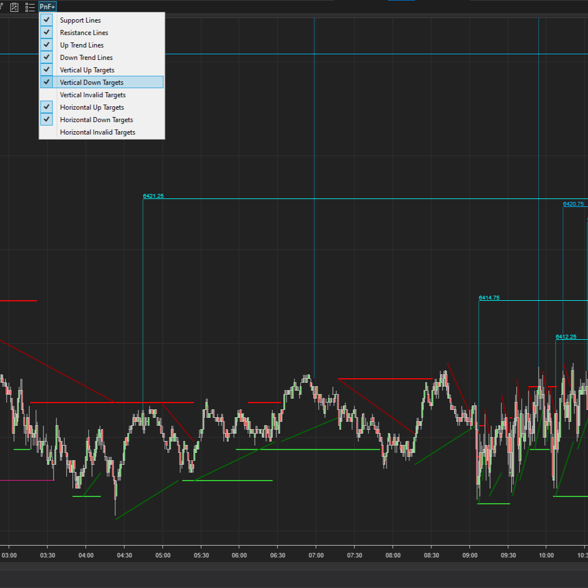Disable Resistance Lines in PnF+ menu
Screen dimensions: 588x588
click(x=84, y=33)
